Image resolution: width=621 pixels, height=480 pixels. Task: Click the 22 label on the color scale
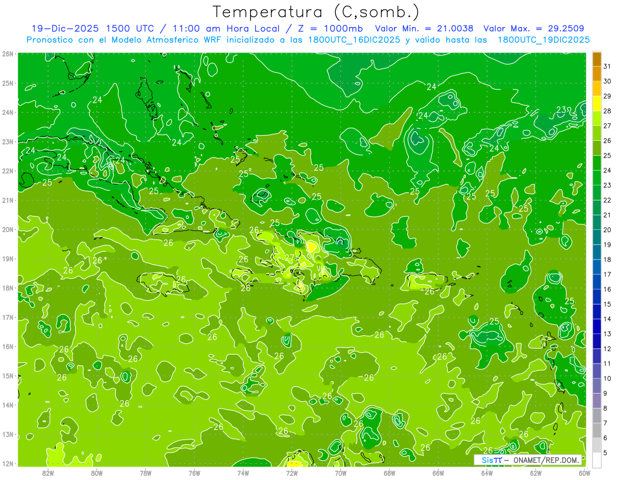(607, 200)
